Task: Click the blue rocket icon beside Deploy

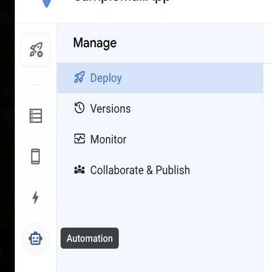Action: click(x=79, y=77)
